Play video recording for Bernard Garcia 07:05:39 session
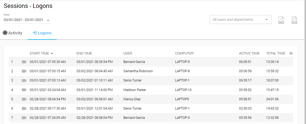 (x=24, y=62)
